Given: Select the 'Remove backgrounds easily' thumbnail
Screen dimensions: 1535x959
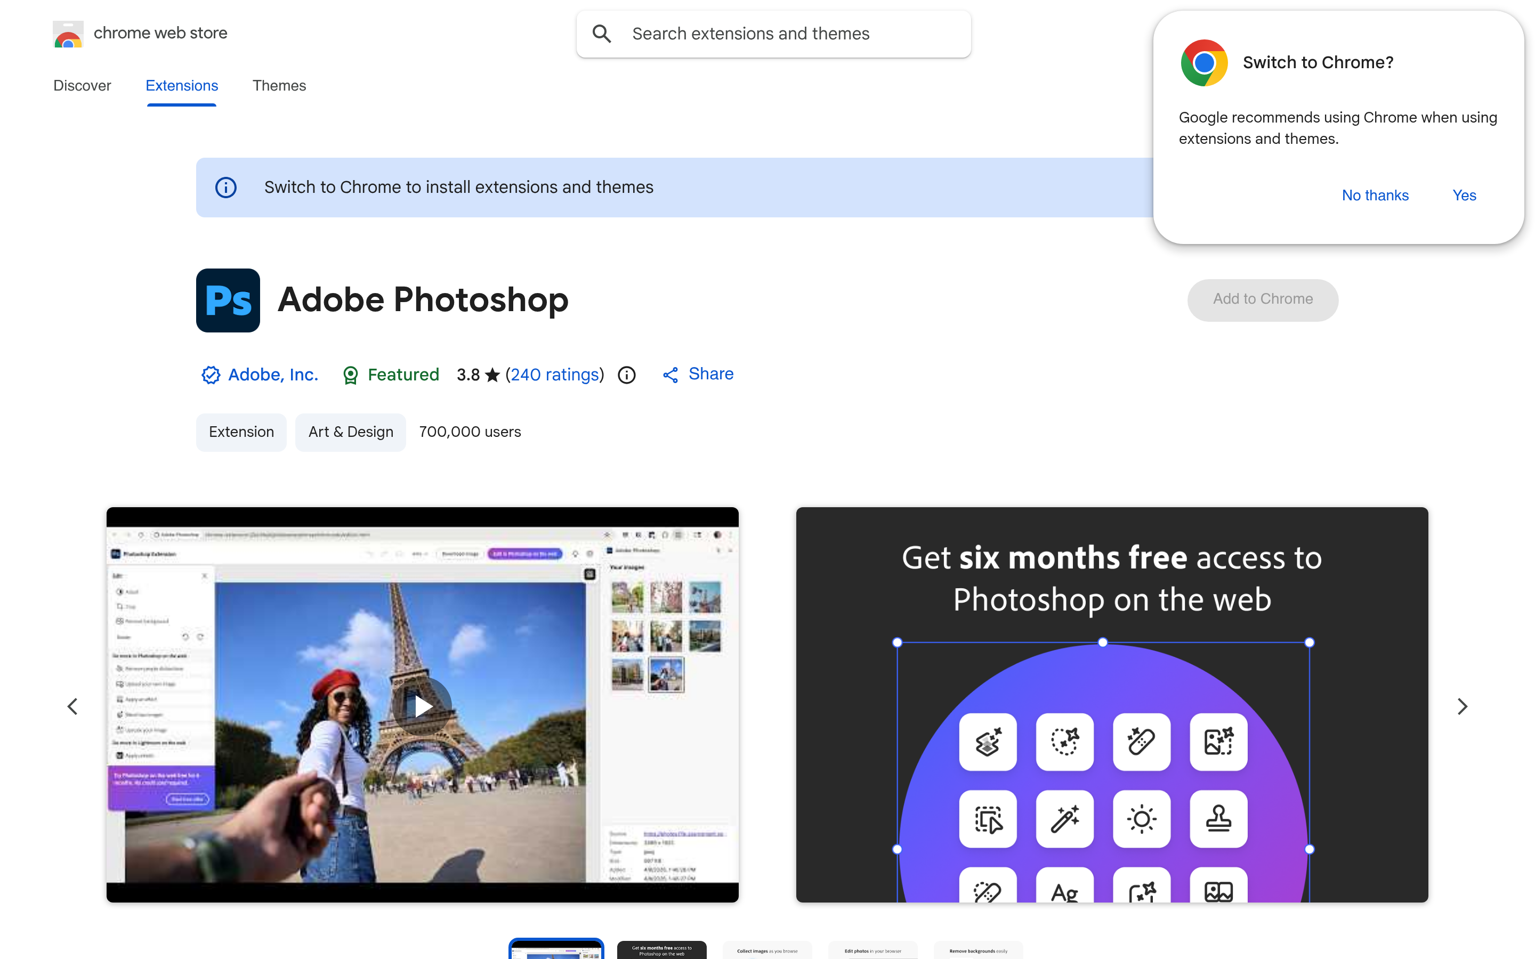Looking at the screenshot, I should coord(978,949).
